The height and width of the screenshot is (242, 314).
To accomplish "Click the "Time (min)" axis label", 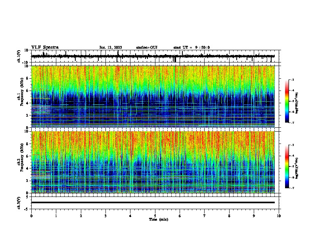I will click(x=159, y=219).
